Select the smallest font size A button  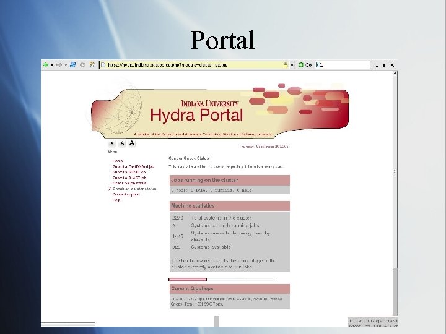[112, 143]
